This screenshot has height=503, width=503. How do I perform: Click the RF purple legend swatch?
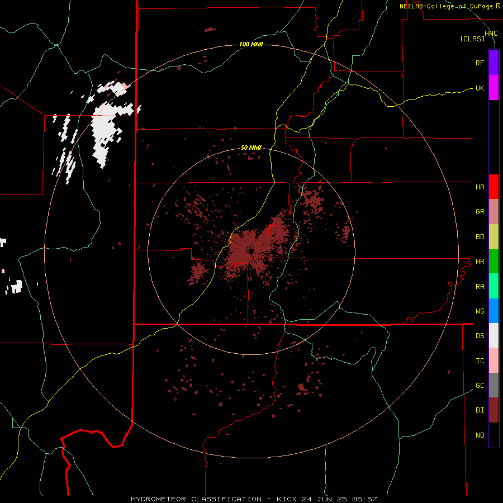point(493,63)
